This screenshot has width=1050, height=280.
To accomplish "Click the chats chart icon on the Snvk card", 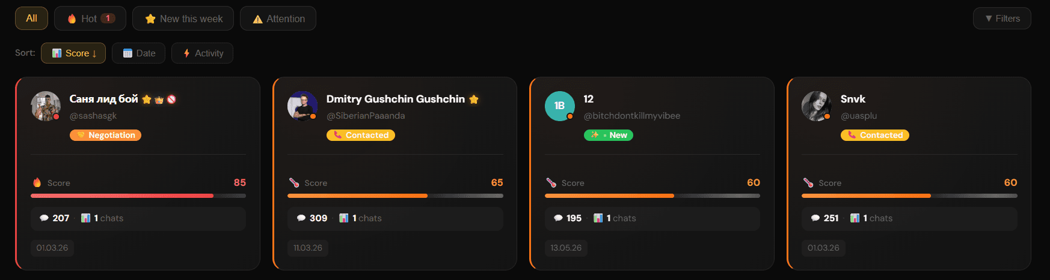I will coord(855,218).
